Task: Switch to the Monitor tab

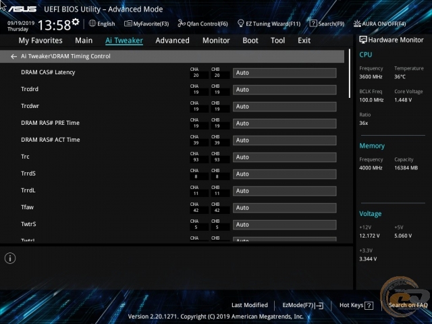Action: coord(216,40)
